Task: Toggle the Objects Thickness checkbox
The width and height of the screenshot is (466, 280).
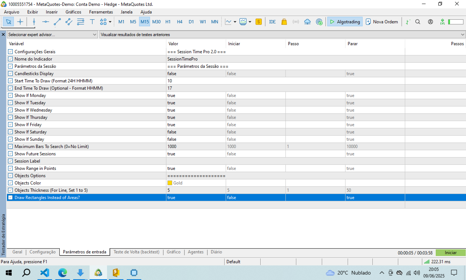Action: (10, 190)
